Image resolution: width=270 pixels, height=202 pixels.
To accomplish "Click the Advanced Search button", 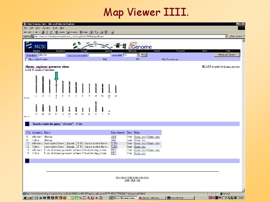I will (x=226, y=55).
